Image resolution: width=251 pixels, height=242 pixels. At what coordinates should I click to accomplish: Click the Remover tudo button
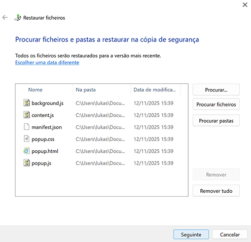(216, 191)
